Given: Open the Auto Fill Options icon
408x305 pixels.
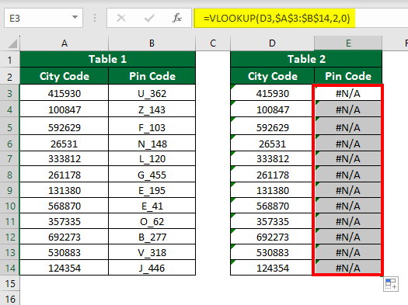Looking at the screenshot, I should point(391,284).
